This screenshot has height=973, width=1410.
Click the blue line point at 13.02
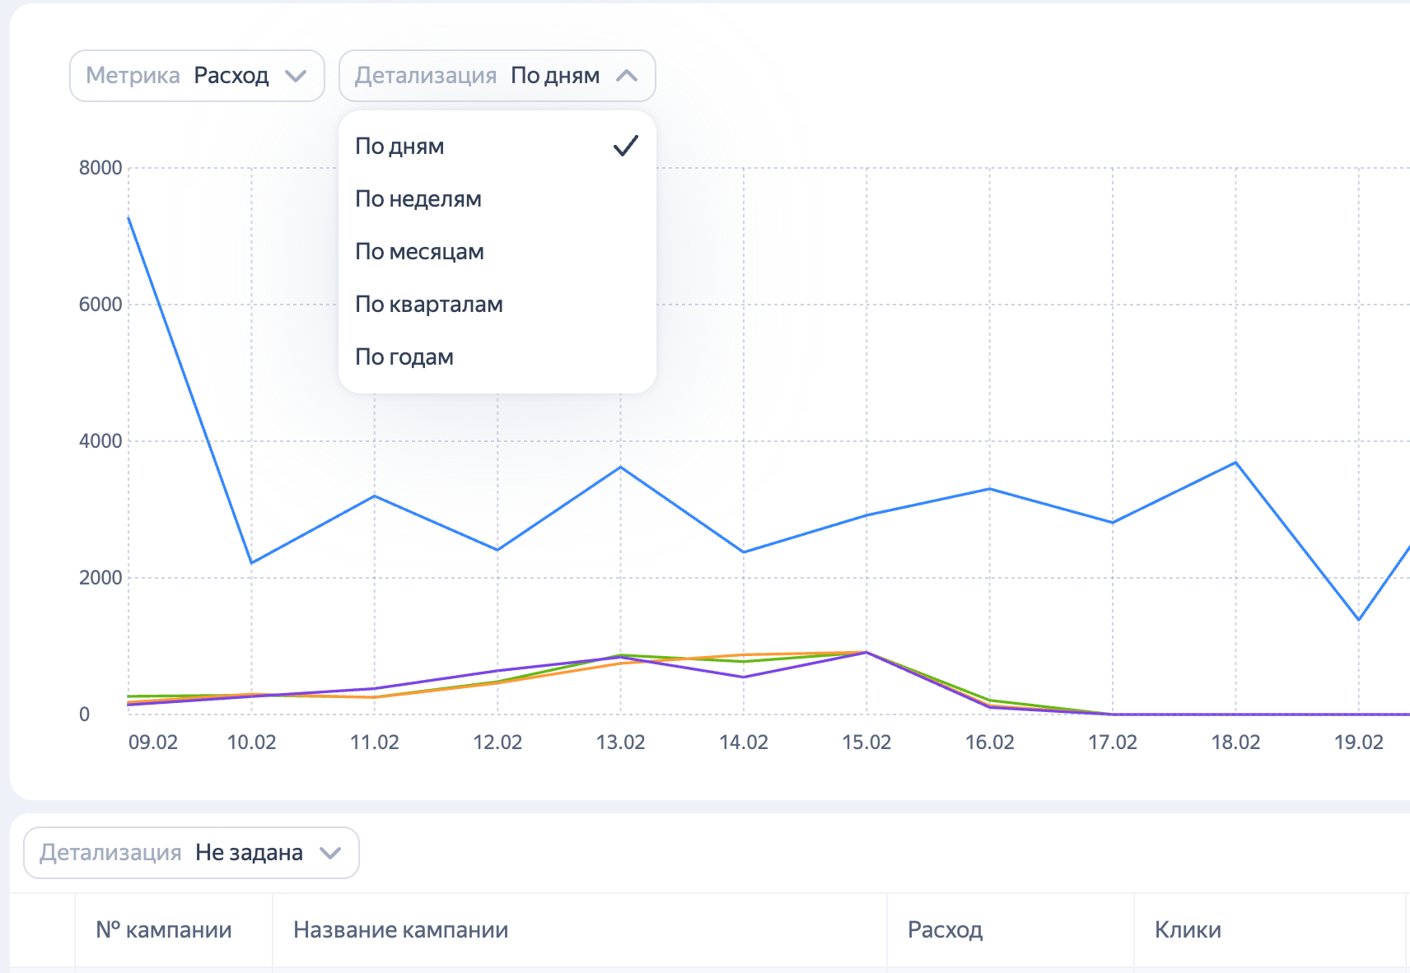point(620,468)
